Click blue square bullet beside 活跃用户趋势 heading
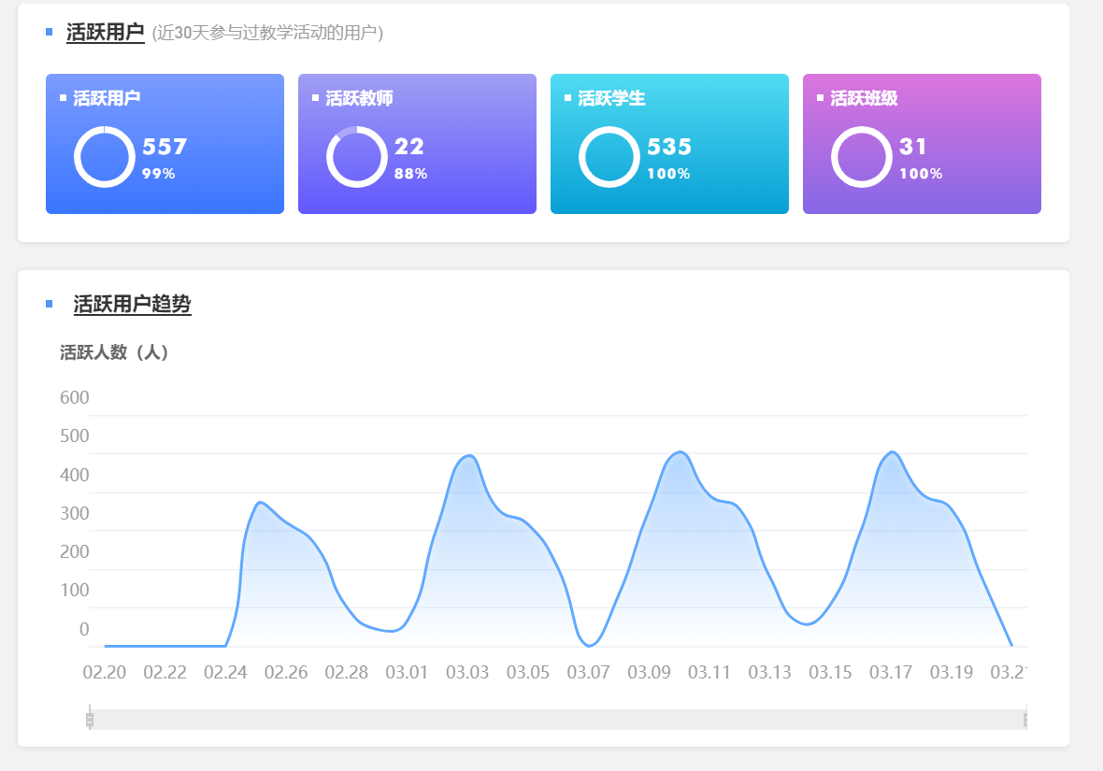Image resolution: width=1103 pixels, height=771 pixels. click(50, 304)
